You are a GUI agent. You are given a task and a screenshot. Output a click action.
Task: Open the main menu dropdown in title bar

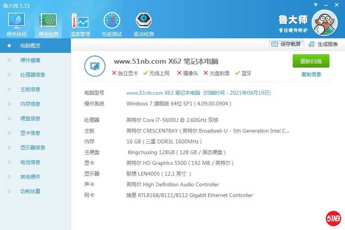tap(315, 5)
